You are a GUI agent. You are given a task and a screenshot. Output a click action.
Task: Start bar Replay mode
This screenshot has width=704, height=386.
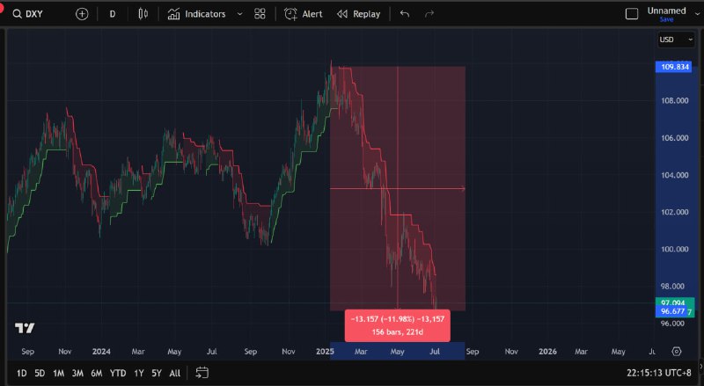click(x=359, y=14)
